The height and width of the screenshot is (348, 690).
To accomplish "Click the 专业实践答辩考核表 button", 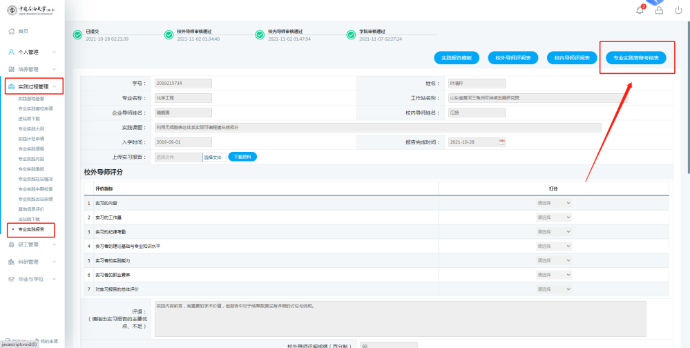I will point(635,59).
